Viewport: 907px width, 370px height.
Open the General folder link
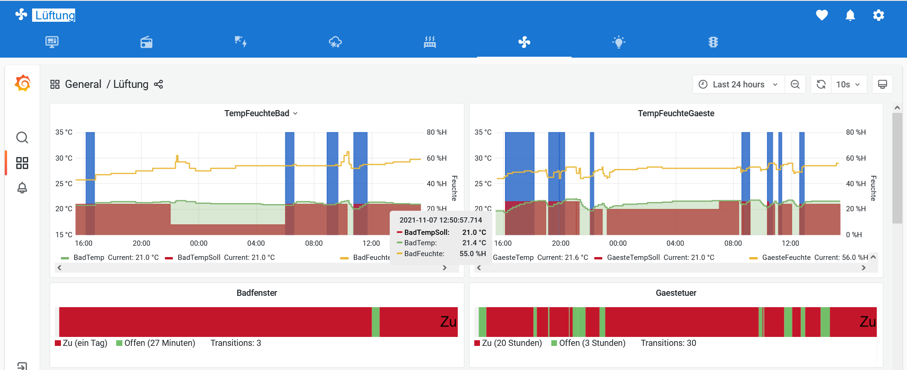[83, 84]
